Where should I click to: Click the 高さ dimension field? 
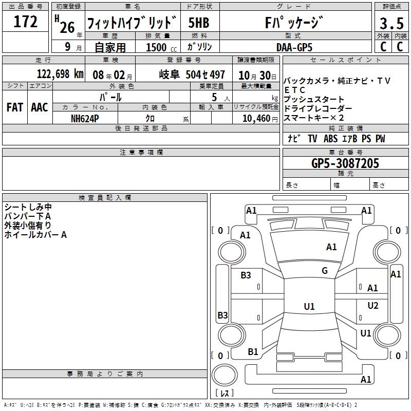click(389, 184)
